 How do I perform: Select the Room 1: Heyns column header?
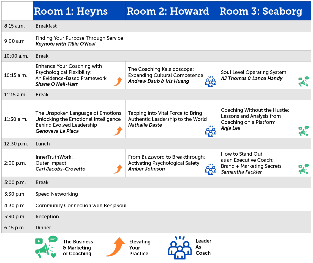(79, 11)
